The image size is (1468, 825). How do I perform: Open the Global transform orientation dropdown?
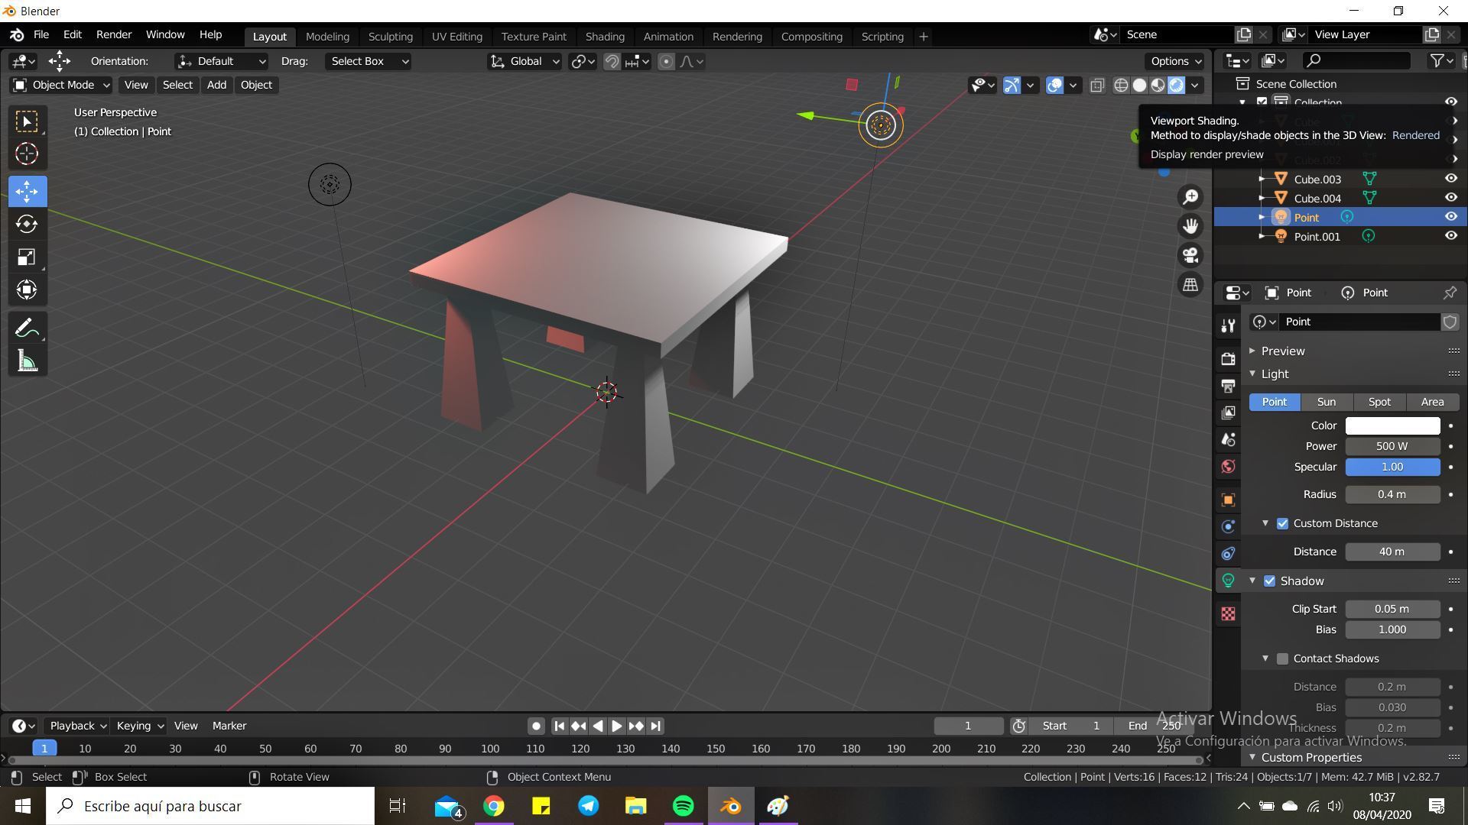pyautogui.click(x=525, y=61)
